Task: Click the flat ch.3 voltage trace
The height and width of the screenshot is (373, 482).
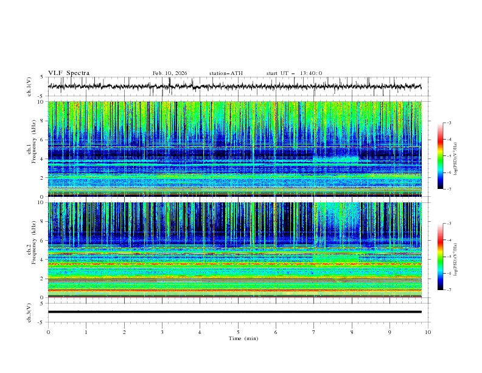Action: tap(234, 312)
